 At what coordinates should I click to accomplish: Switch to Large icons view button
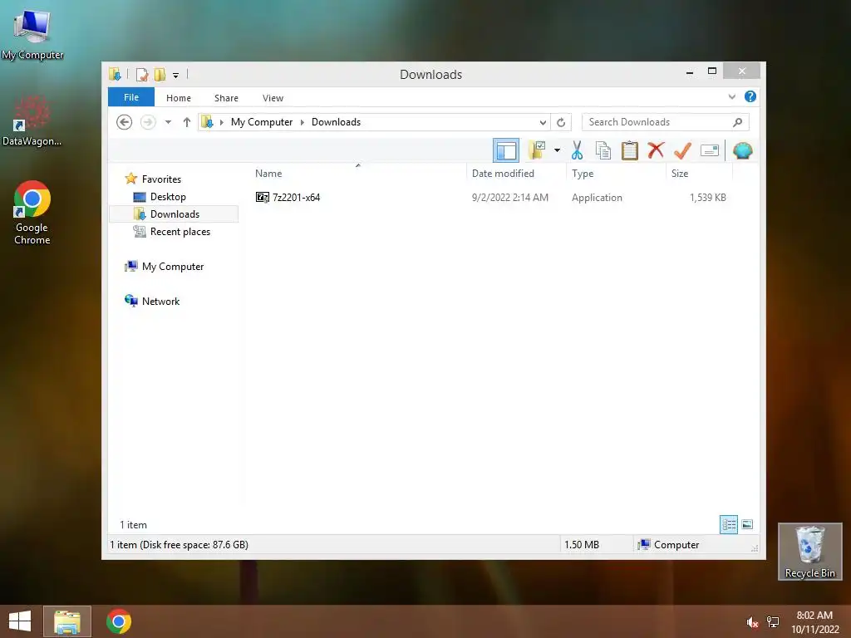tap(747, 524)
